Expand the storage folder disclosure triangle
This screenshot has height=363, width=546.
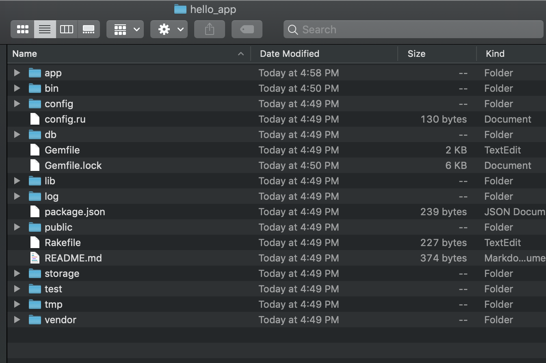tap(17, 273)
